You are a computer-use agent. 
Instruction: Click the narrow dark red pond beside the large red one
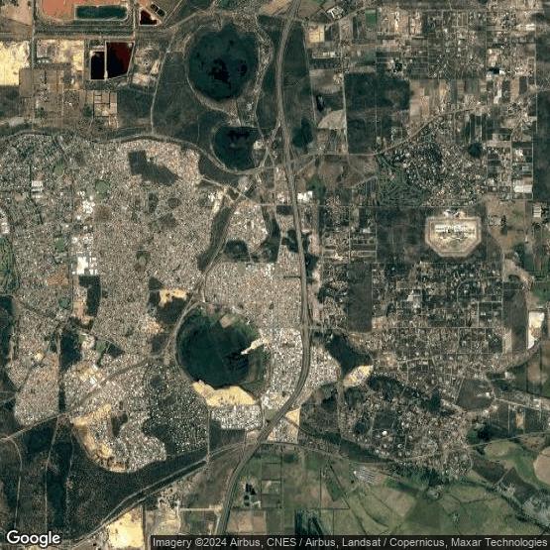point(97,65)
